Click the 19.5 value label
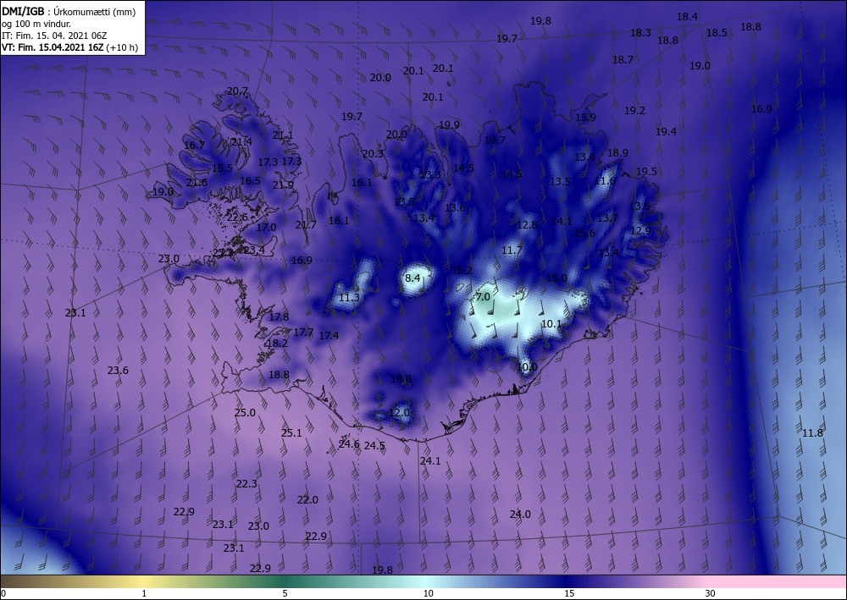Screen dimensions: 847x600 tap(646, 171)
